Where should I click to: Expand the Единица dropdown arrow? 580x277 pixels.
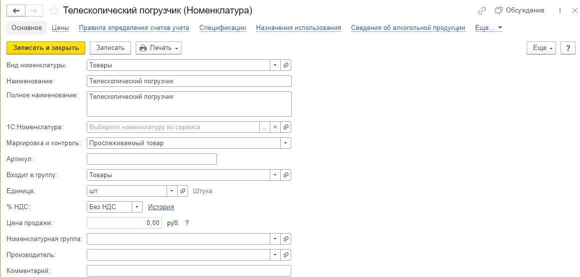[x=172, y=191]
